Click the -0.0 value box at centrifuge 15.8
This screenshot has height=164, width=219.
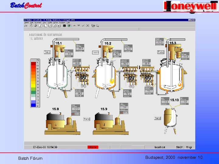76,109
